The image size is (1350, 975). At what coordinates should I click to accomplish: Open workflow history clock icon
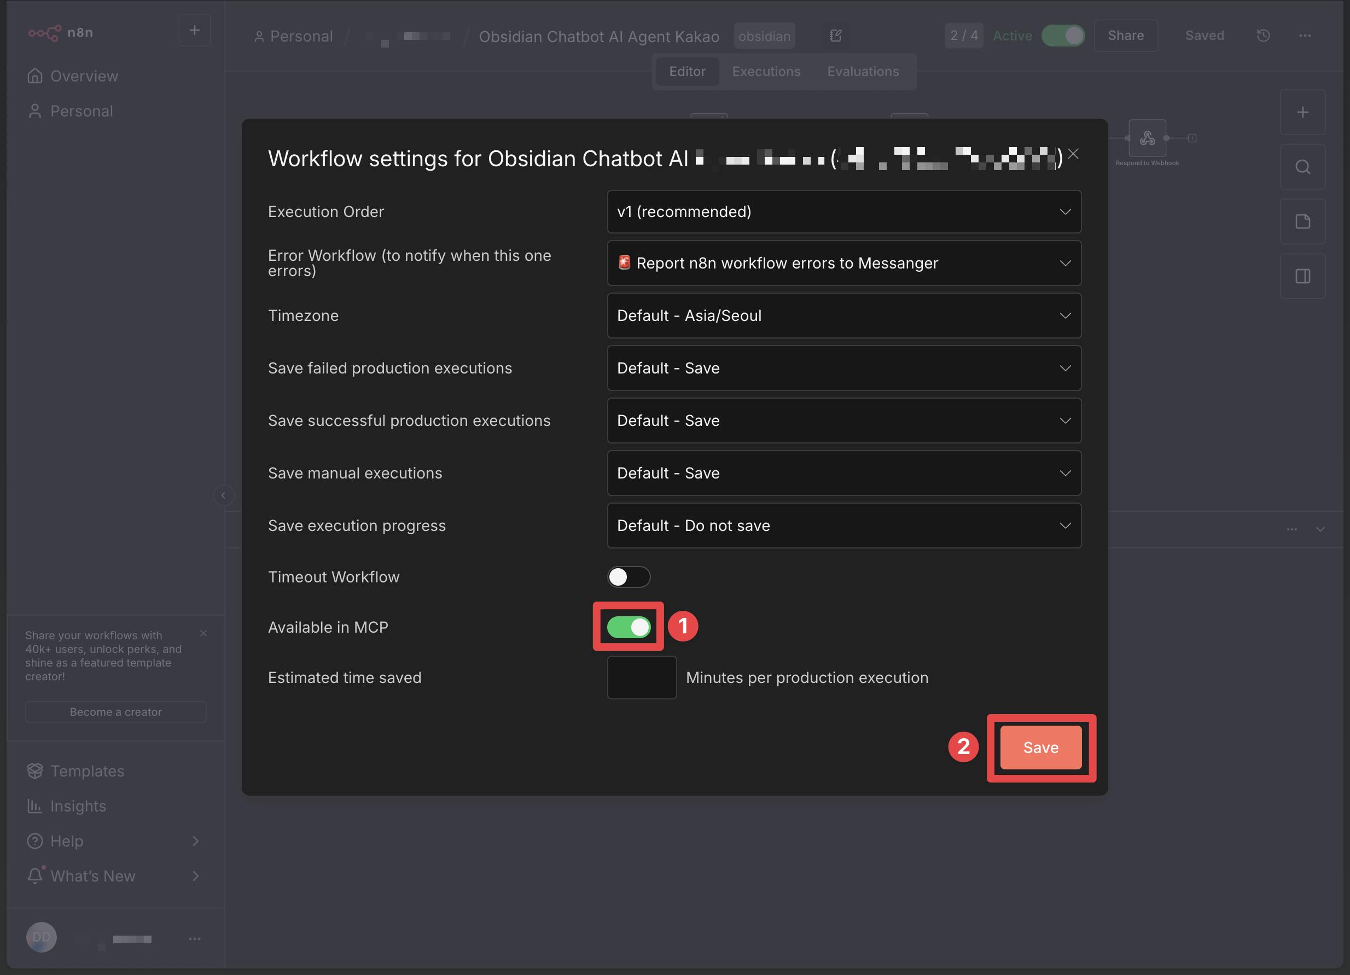click(1263, 36)
